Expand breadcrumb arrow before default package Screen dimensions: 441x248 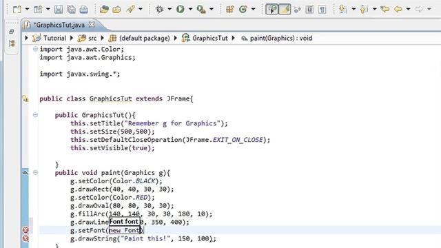[103, 38]
